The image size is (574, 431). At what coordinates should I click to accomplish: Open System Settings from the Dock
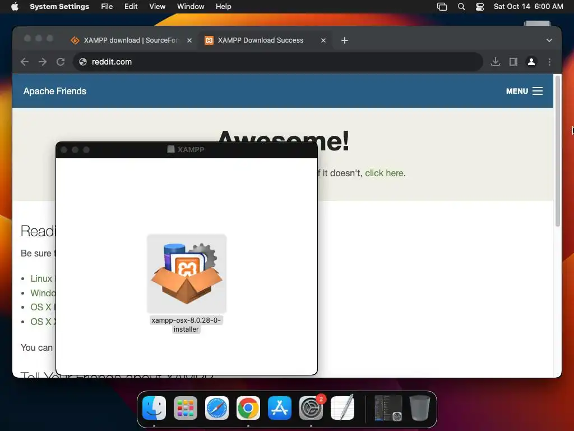pyautogui.click(x=311, y=408)
